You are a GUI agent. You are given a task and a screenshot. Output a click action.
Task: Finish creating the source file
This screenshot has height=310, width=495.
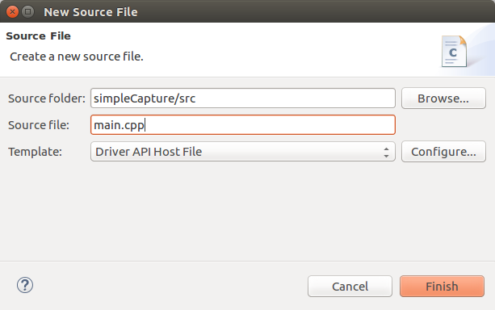(442, 287)
